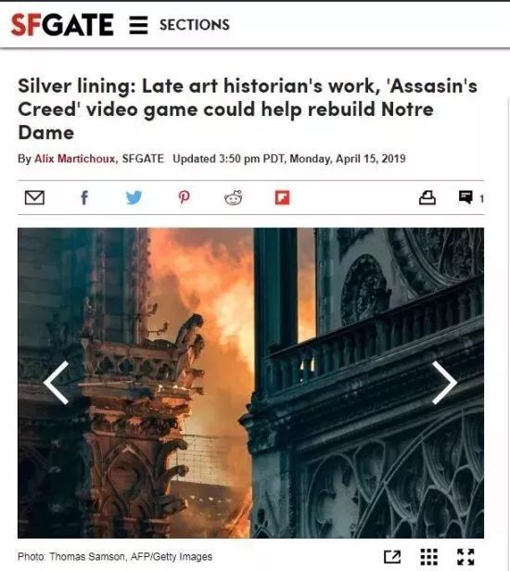This screenshot has height=571, width=510.
Task: Go to SFGATE home via logo
Action: [62, 25]
